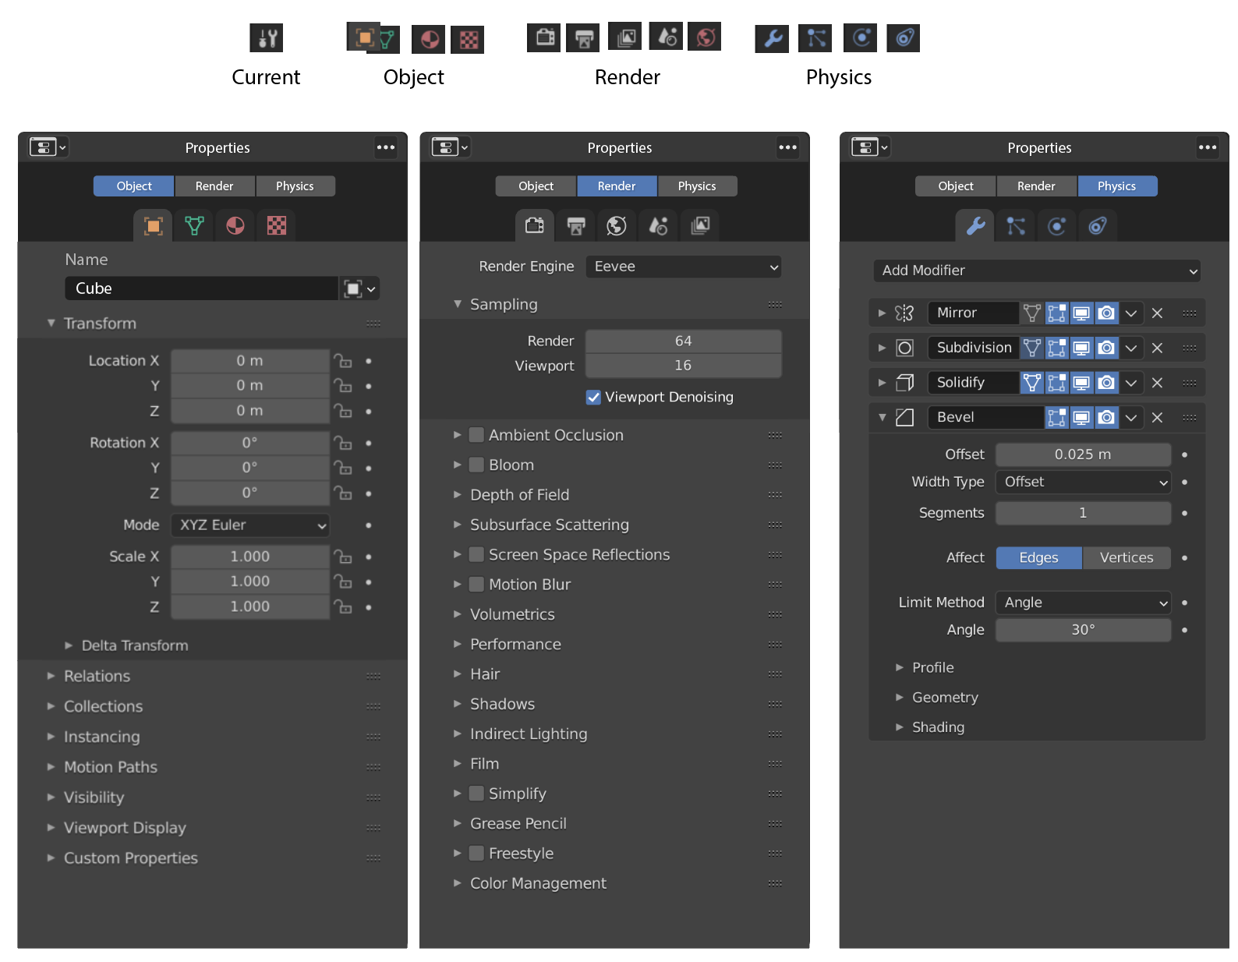This screenshot has height=962, width=1238.
Task: Enable Motion Blur checkbox
Action: click(x=476, y=585)
